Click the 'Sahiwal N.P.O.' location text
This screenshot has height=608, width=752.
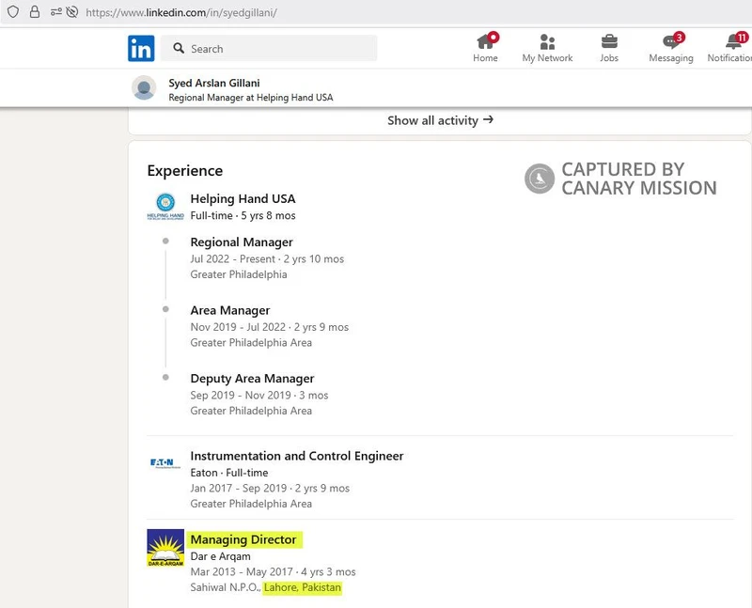(226, 587)
